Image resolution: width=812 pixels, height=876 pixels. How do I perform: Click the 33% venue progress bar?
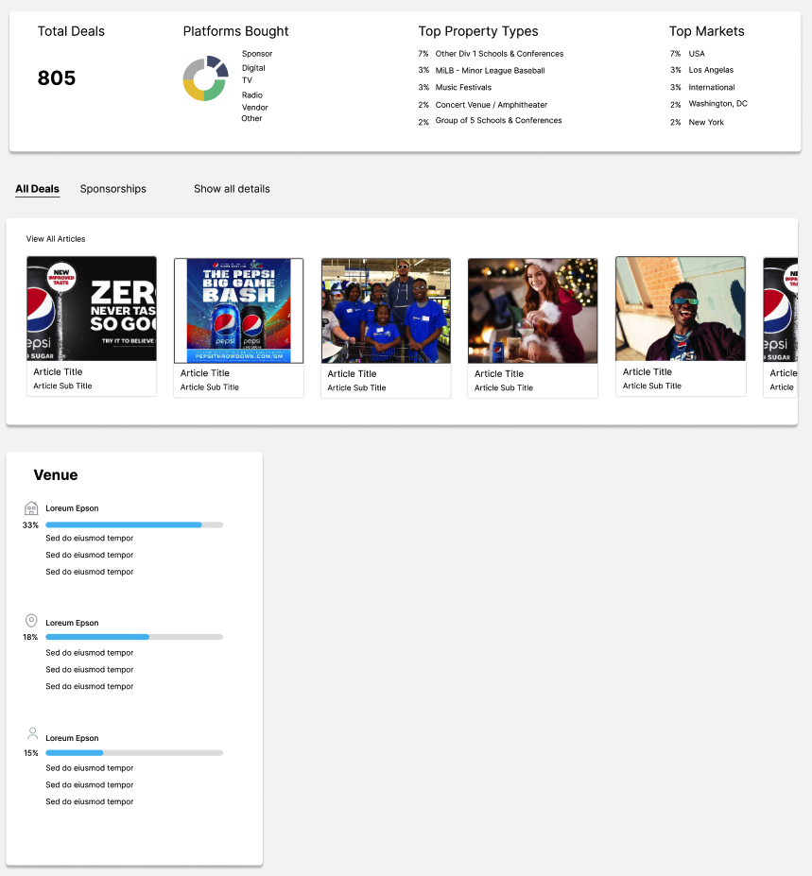click(x=134, y=524)
